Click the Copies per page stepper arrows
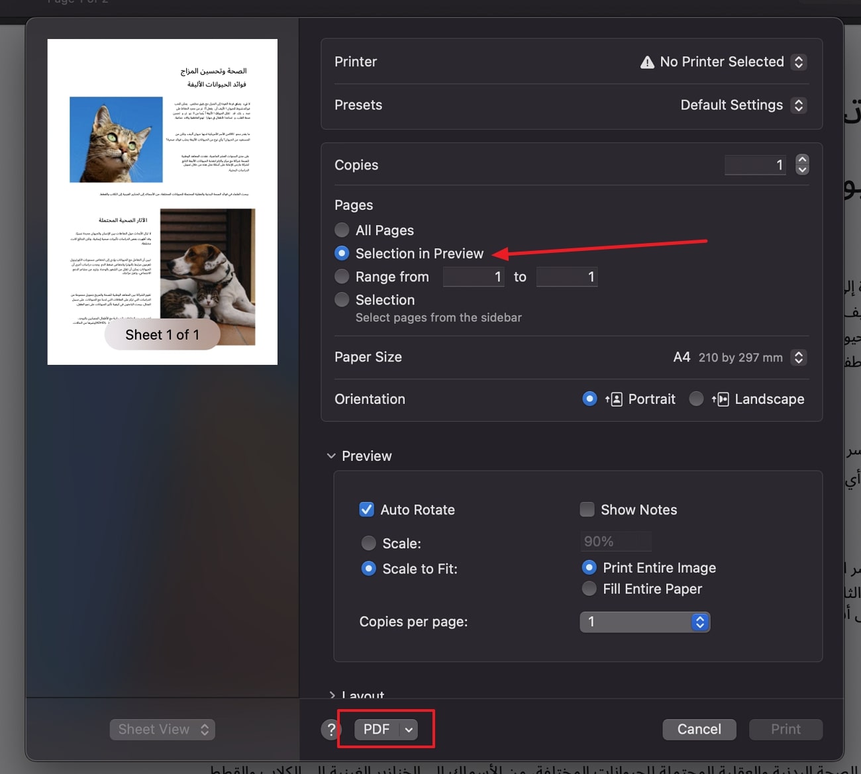 (699, 622)
